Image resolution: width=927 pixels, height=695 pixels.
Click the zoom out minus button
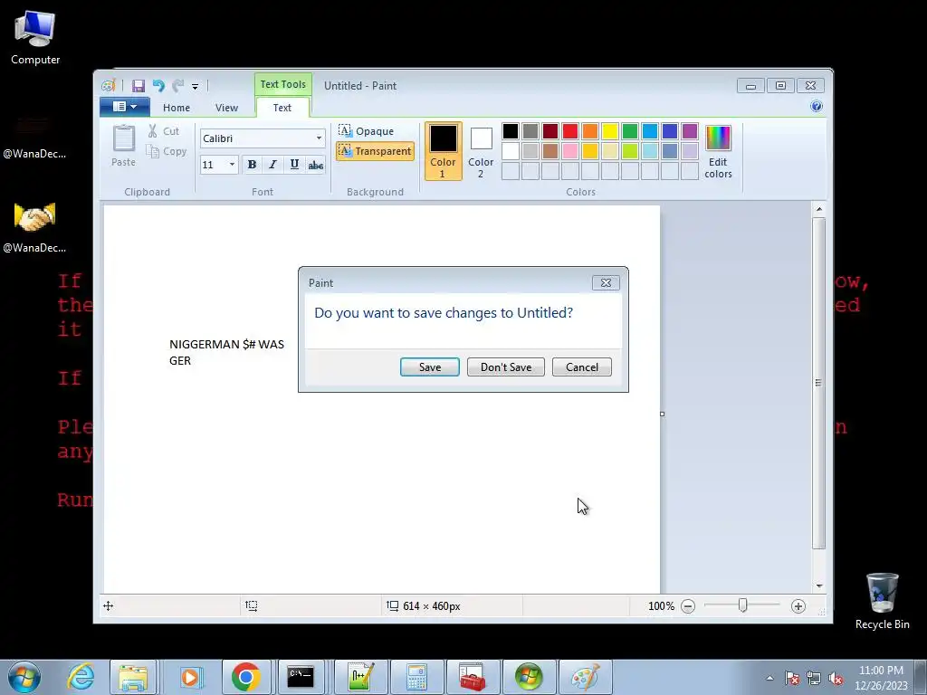(x=688, y=605)
